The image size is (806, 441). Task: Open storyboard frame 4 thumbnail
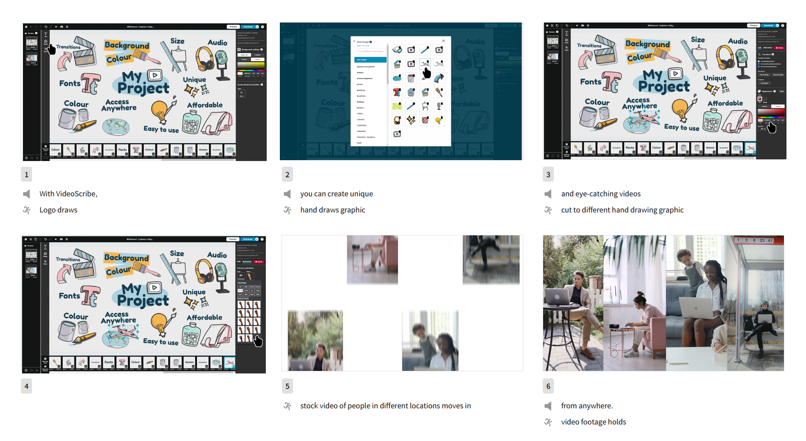click(144, 305)
